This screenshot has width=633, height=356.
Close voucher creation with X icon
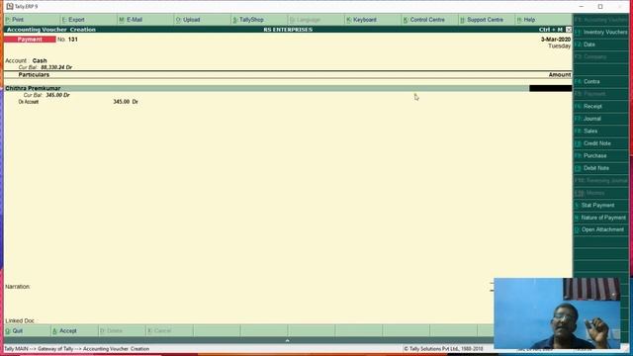coord(569,30)
